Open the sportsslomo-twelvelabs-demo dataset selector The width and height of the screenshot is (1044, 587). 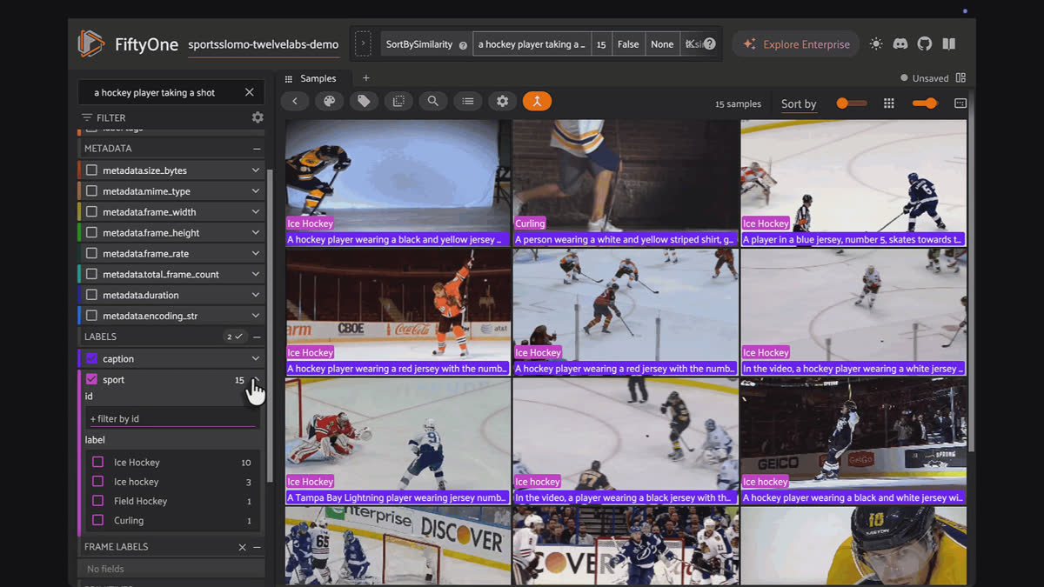click(264, 44)
